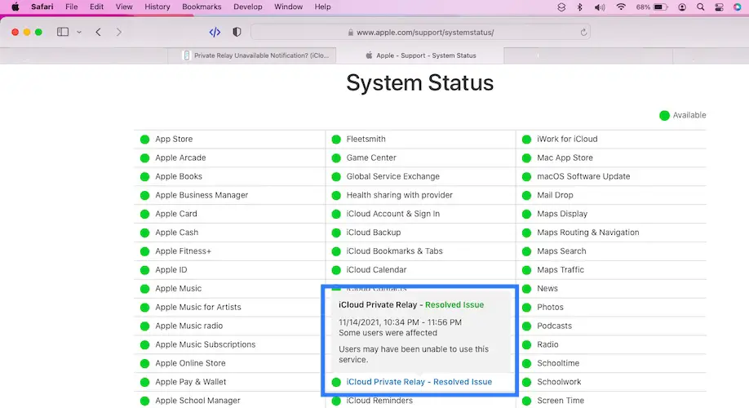The height and width of the screenshot is (408, 749).
Task: Open Spotlight search magnifier icon
Action: pyautogui.click(x=700, y=7)
